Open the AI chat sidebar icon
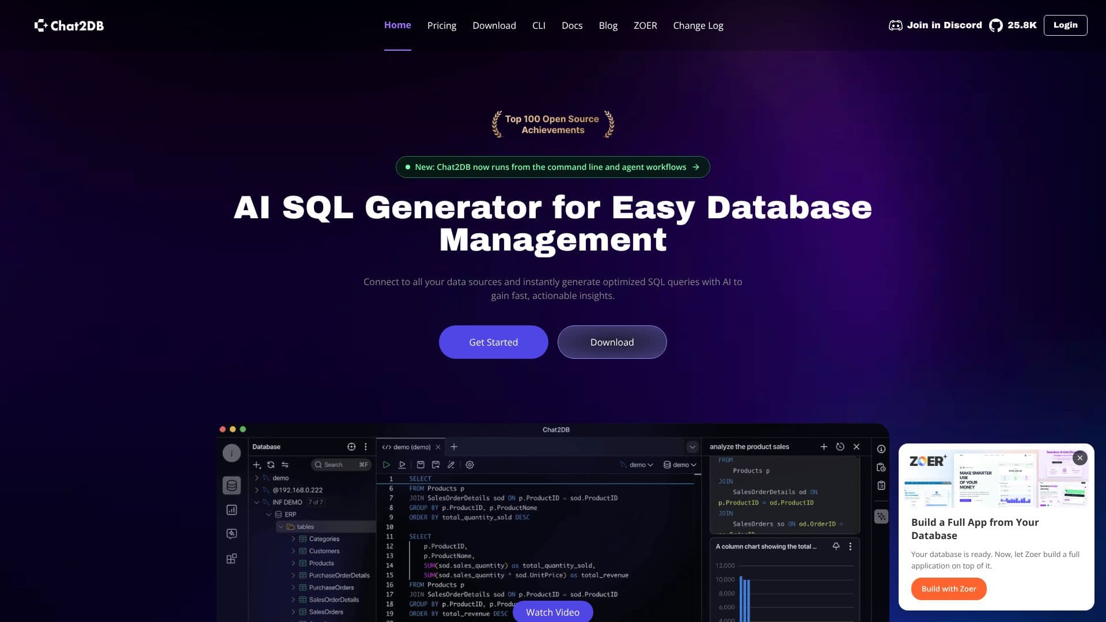 click(x=232, y=534)
